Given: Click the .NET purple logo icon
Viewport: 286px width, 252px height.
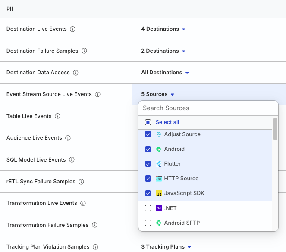Looking at the screenshot, I should (159, 208).
